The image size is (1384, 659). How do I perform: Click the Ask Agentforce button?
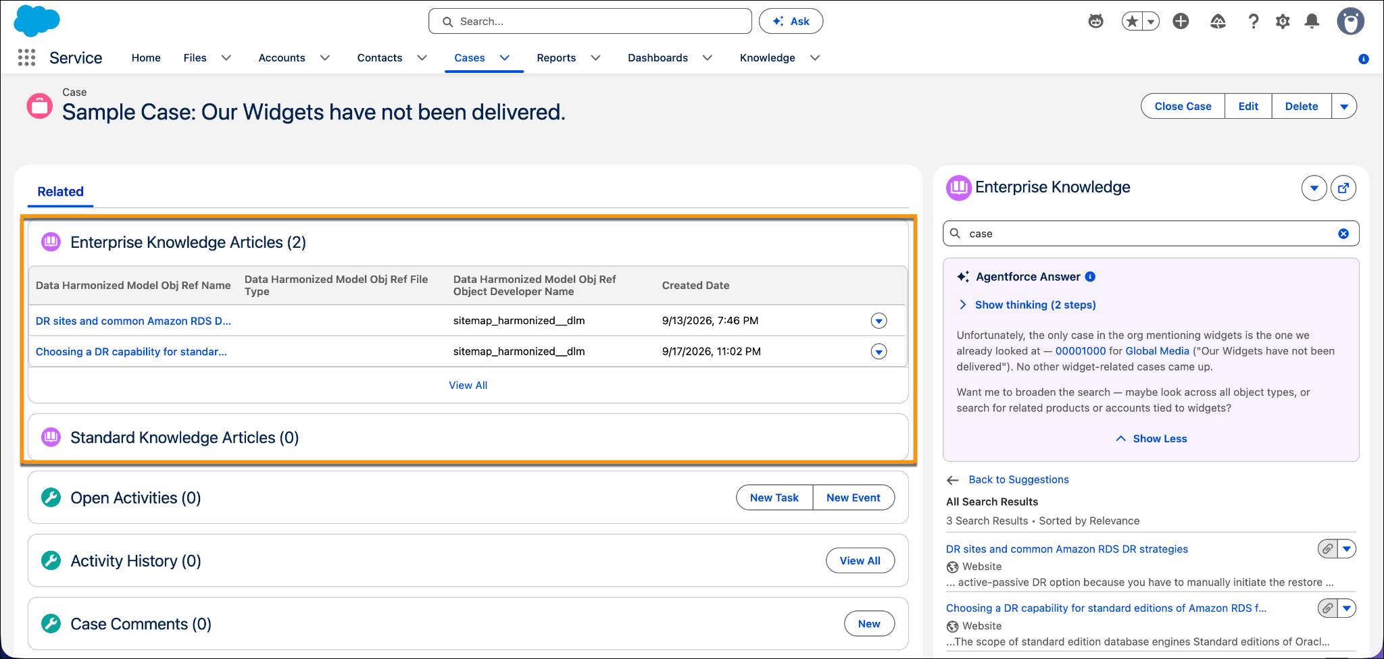click(x=791, y=22)
